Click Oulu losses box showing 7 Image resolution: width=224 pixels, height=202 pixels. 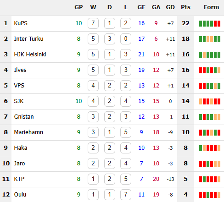click(126, 195)
